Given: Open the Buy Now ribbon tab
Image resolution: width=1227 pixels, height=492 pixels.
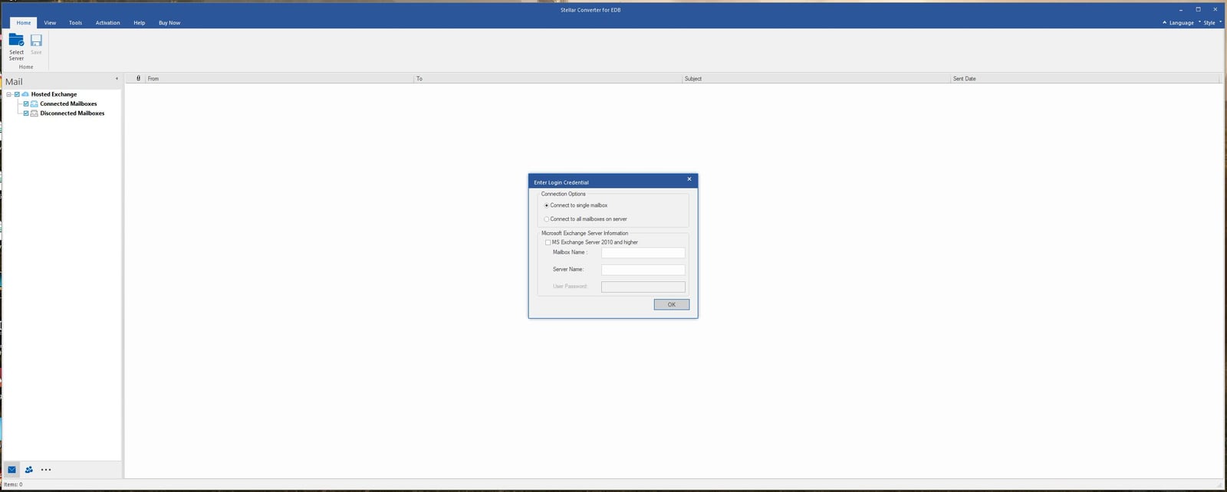Looking at the screenshot, I should click(169, 23).
